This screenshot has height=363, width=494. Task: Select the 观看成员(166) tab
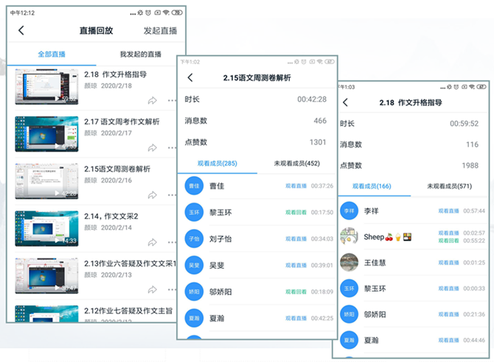[x=372, y=187]
